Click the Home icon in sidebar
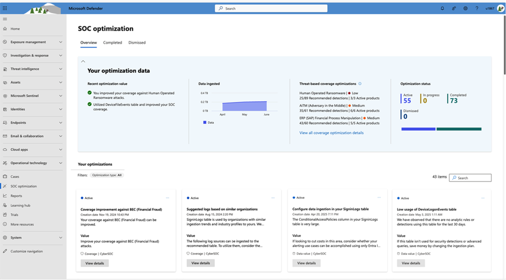 tap(5, 29)
